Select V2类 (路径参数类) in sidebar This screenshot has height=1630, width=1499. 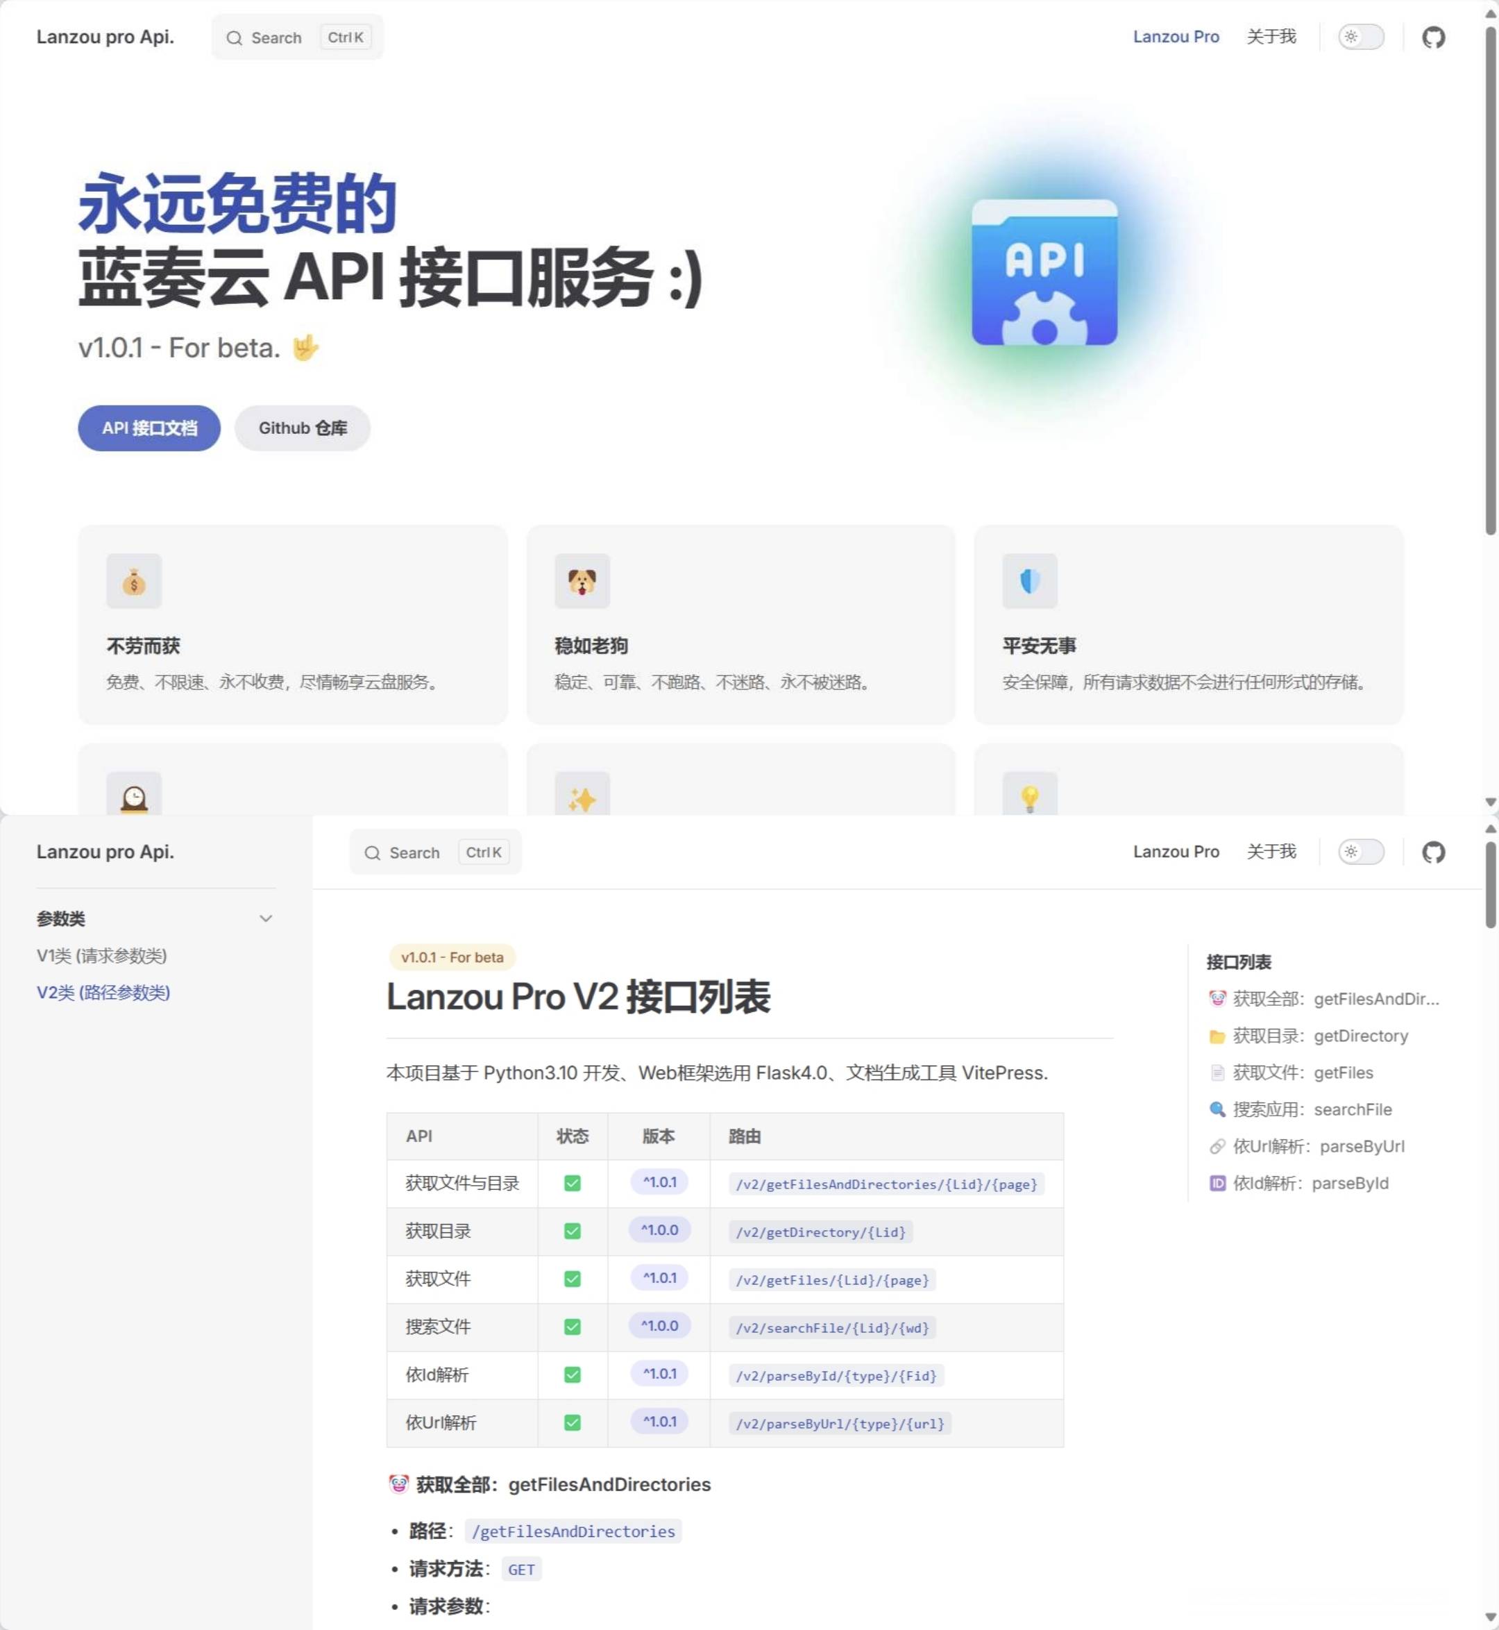click(x=103, y=992)
